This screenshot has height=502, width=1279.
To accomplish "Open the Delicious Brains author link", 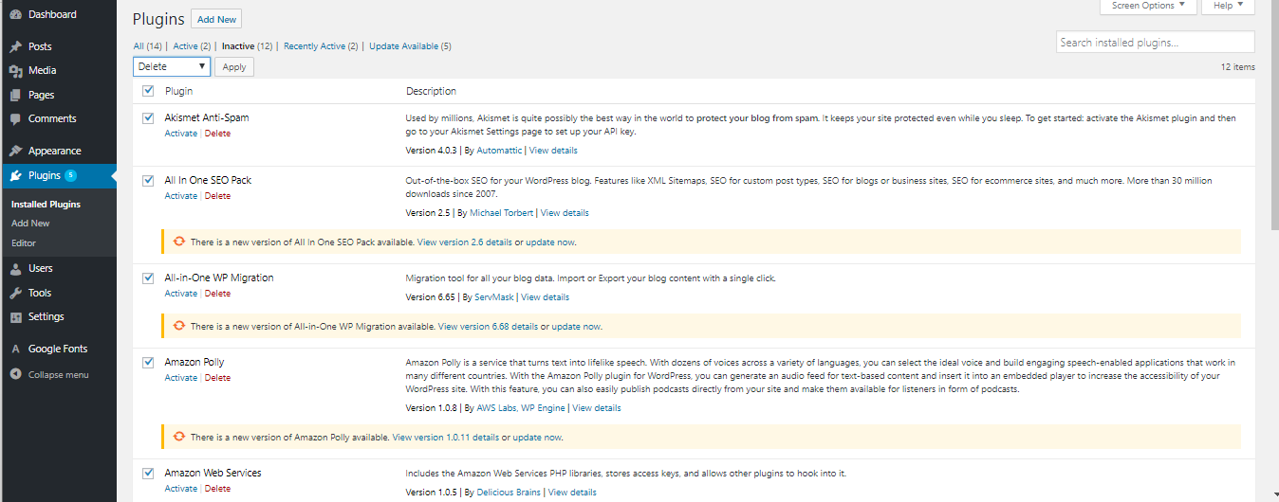I will point(507,493).
